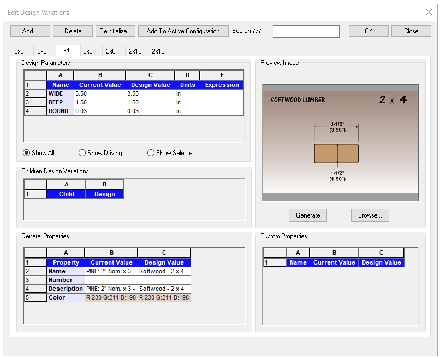The image size is (440, 358).
Task: Click the Color design value swatch
Action: pos(164,298)
